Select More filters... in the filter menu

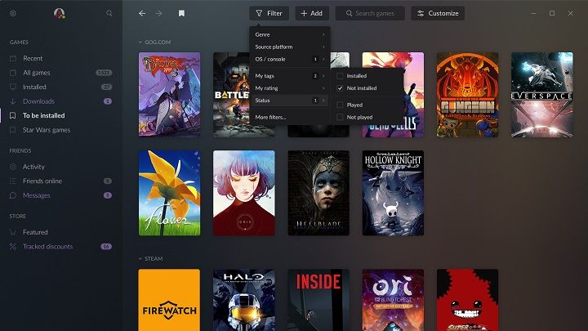tap(271, 117)
